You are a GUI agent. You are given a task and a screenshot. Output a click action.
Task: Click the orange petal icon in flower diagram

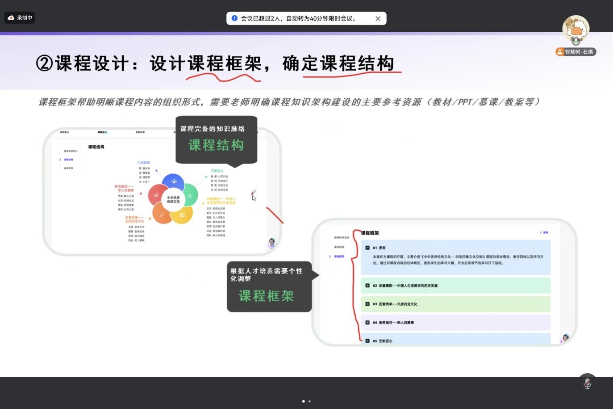click(x=162, y=215)
